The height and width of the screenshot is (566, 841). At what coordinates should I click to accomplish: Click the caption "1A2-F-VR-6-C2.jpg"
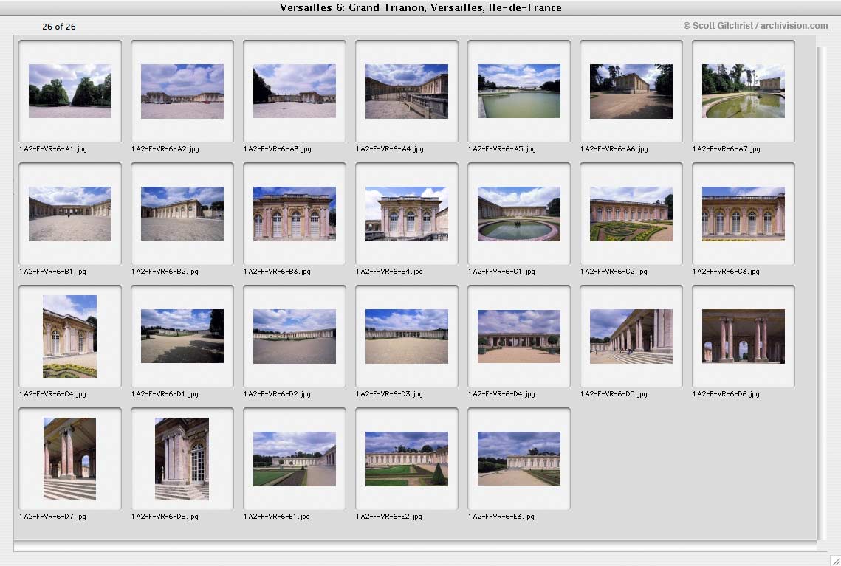click(x=614, y=272)
